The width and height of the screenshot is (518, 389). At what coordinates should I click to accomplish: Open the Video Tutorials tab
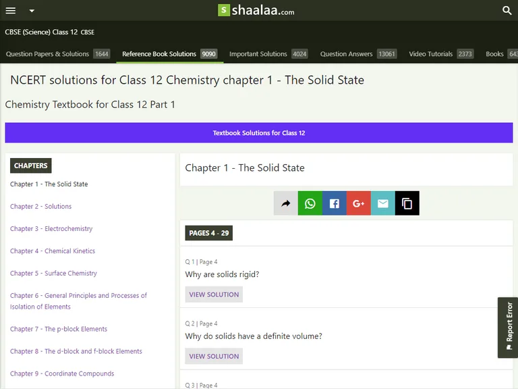[x=440, y=54]
